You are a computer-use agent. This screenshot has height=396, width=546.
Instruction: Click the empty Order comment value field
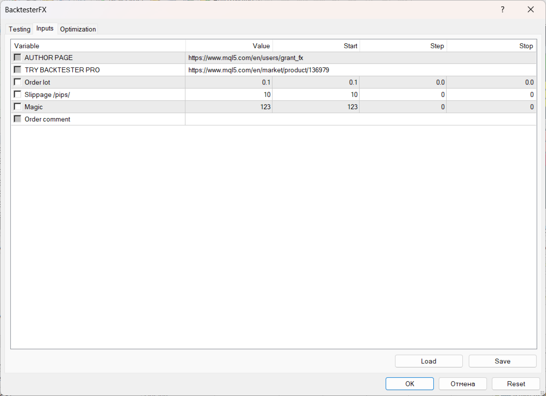[361, 119]
